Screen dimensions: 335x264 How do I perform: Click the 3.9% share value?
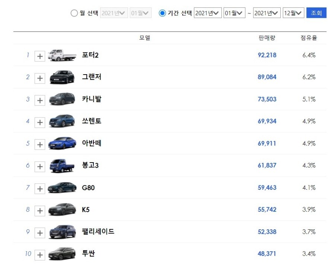pyautogui.click(x=309, y=210)
